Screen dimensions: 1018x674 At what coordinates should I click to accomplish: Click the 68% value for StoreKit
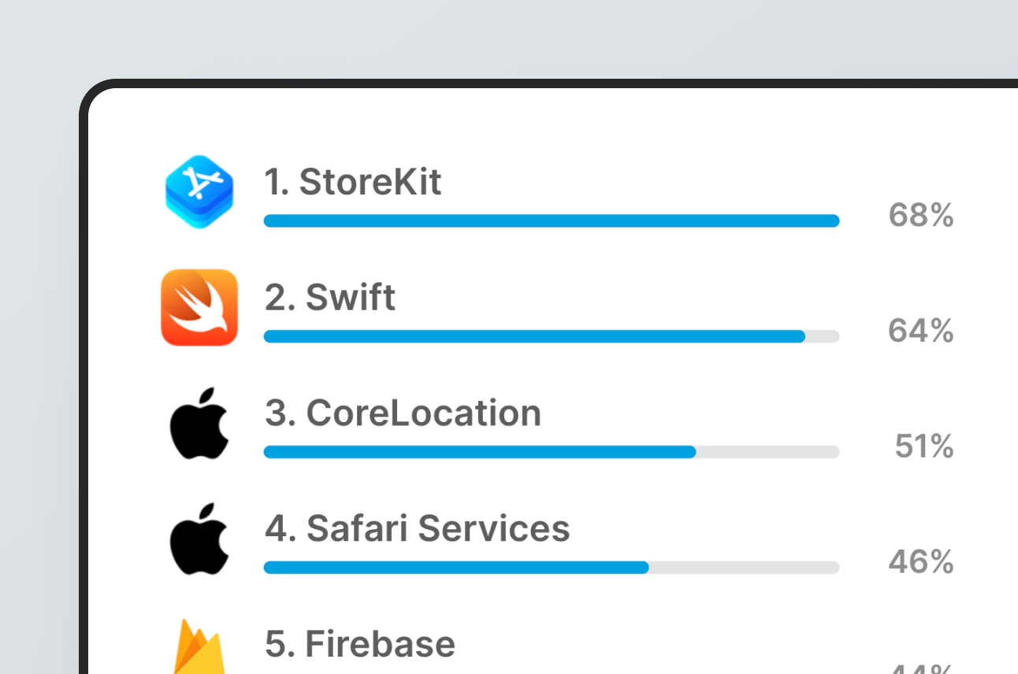(x=920, y=215)
